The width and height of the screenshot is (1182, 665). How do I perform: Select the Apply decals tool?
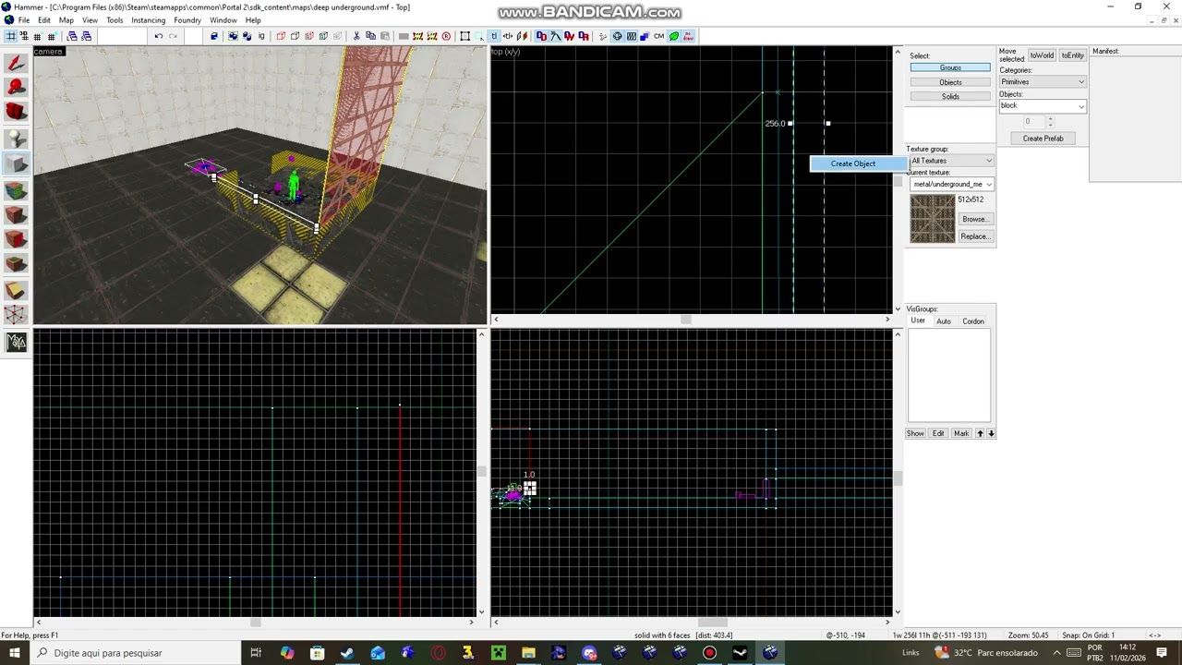[x=16, y=240]
